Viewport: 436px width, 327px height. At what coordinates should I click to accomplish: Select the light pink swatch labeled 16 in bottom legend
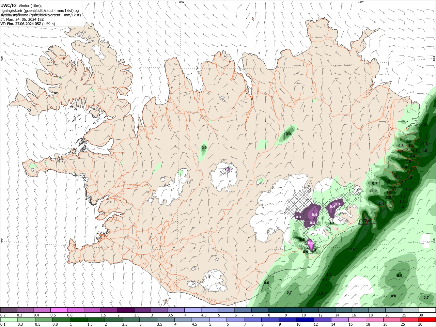click(x=357, y=320)
